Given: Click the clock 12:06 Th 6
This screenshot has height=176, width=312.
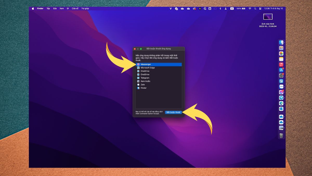Looking at the screenshot, I should pos(273,9).
